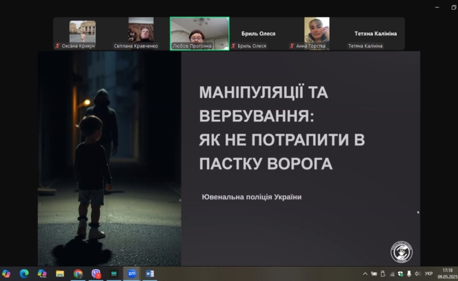Screen dimensions: 458x281
Task: Select the Тетяна Калініна participant tile
Action: 375,32
